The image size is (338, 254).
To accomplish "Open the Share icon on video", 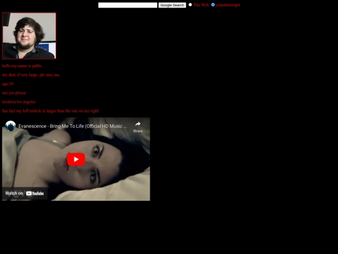I will [x=138, y=127].
